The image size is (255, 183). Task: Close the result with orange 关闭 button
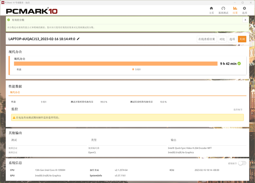tap(242, 39)
